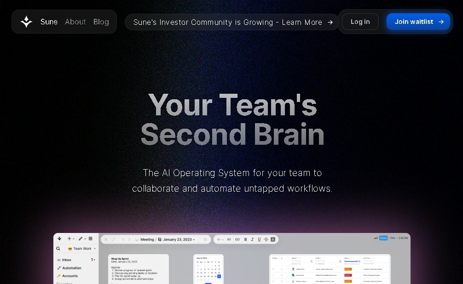Select the Inbox item in the sidebar
The image size is (463, 284).
tap(68, 260)
